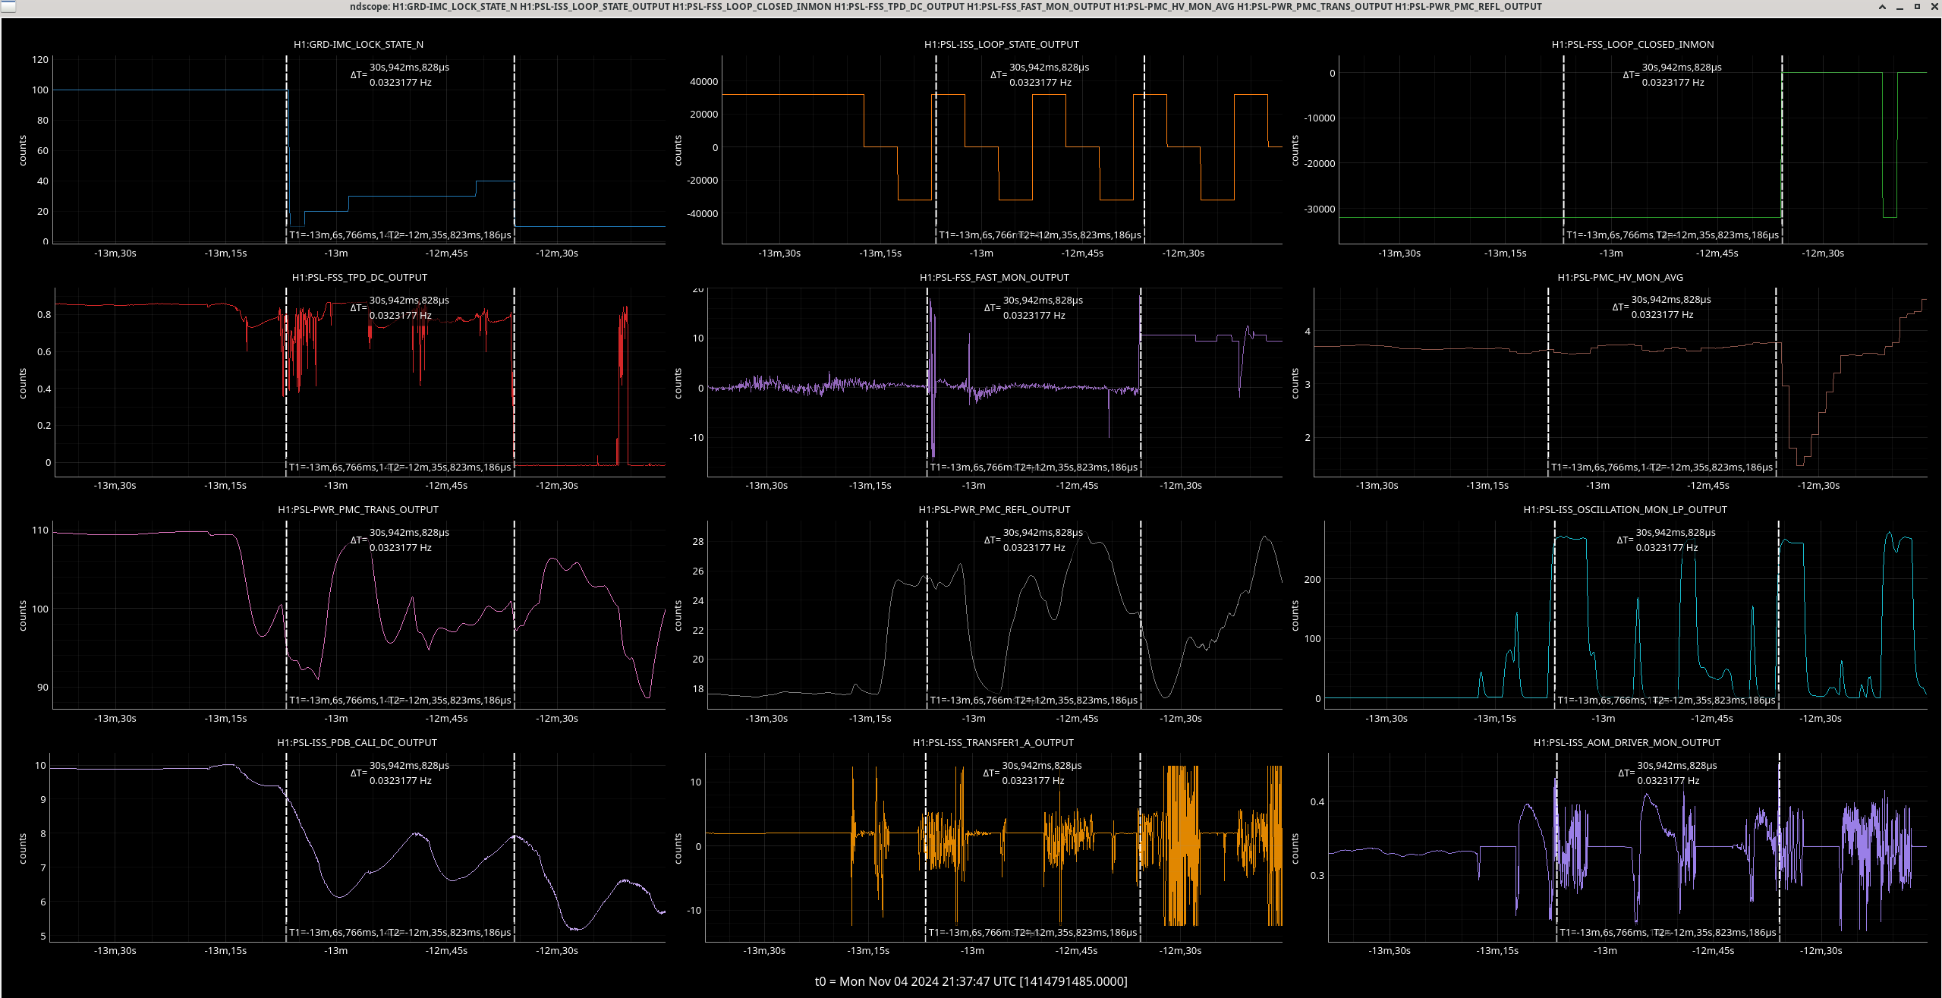This screenshot has width=1942, height=998.
Task: Select the T1 cursor line in ISS_LOOP_STATE_OUTPUT plot
Action: point(936,150)
